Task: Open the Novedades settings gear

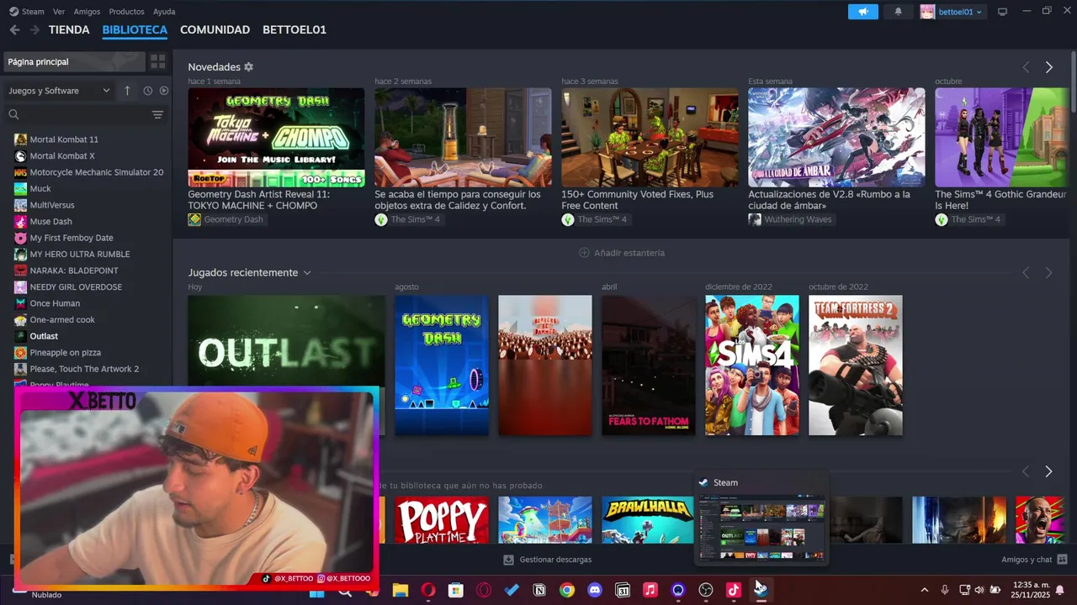Action: (x=248, y=67)
